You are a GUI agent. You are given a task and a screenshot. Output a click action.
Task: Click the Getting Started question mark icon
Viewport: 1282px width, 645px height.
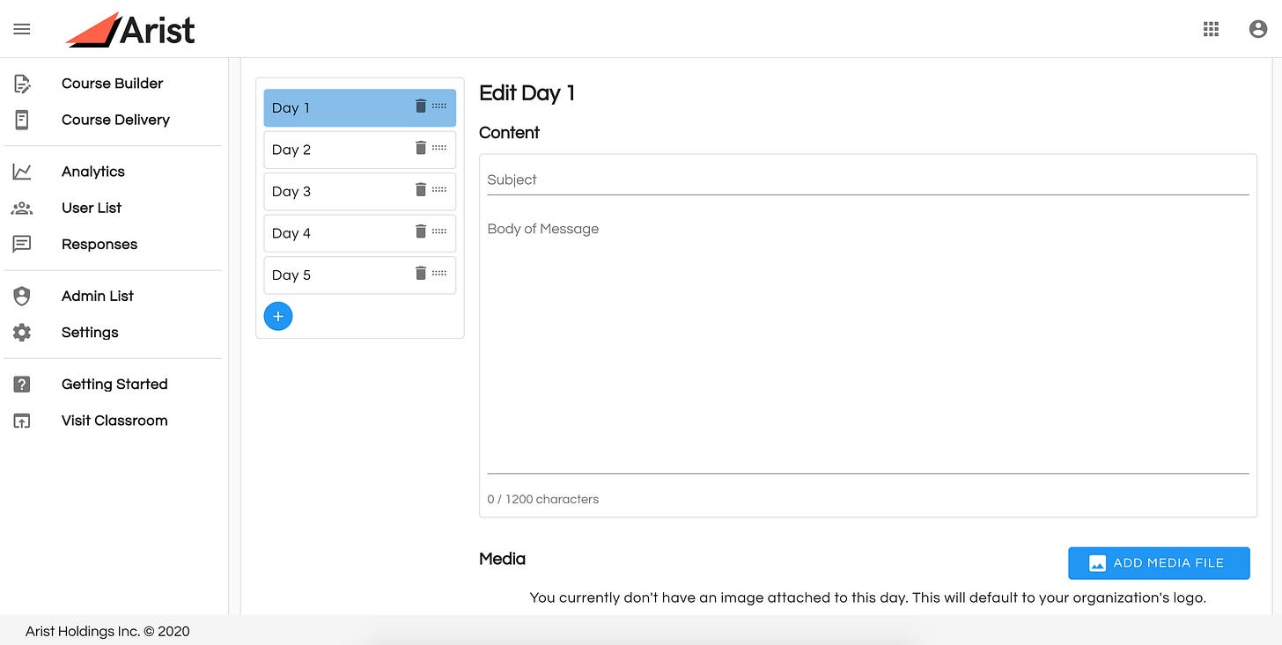[22, 384]
